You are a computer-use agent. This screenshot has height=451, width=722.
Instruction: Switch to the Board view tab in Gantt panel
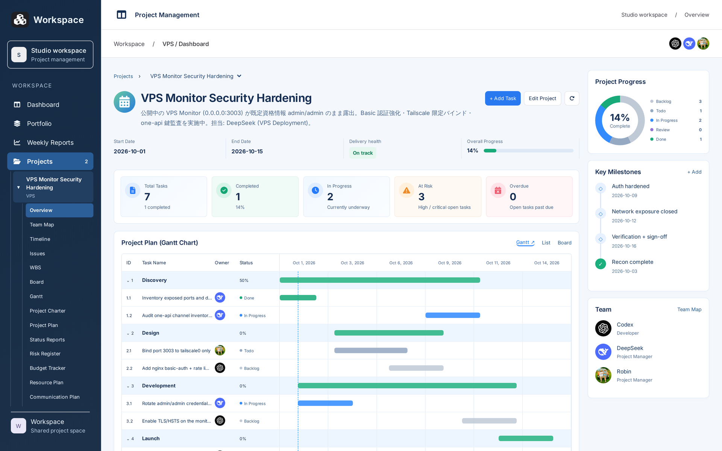click(x=564, y=243)
